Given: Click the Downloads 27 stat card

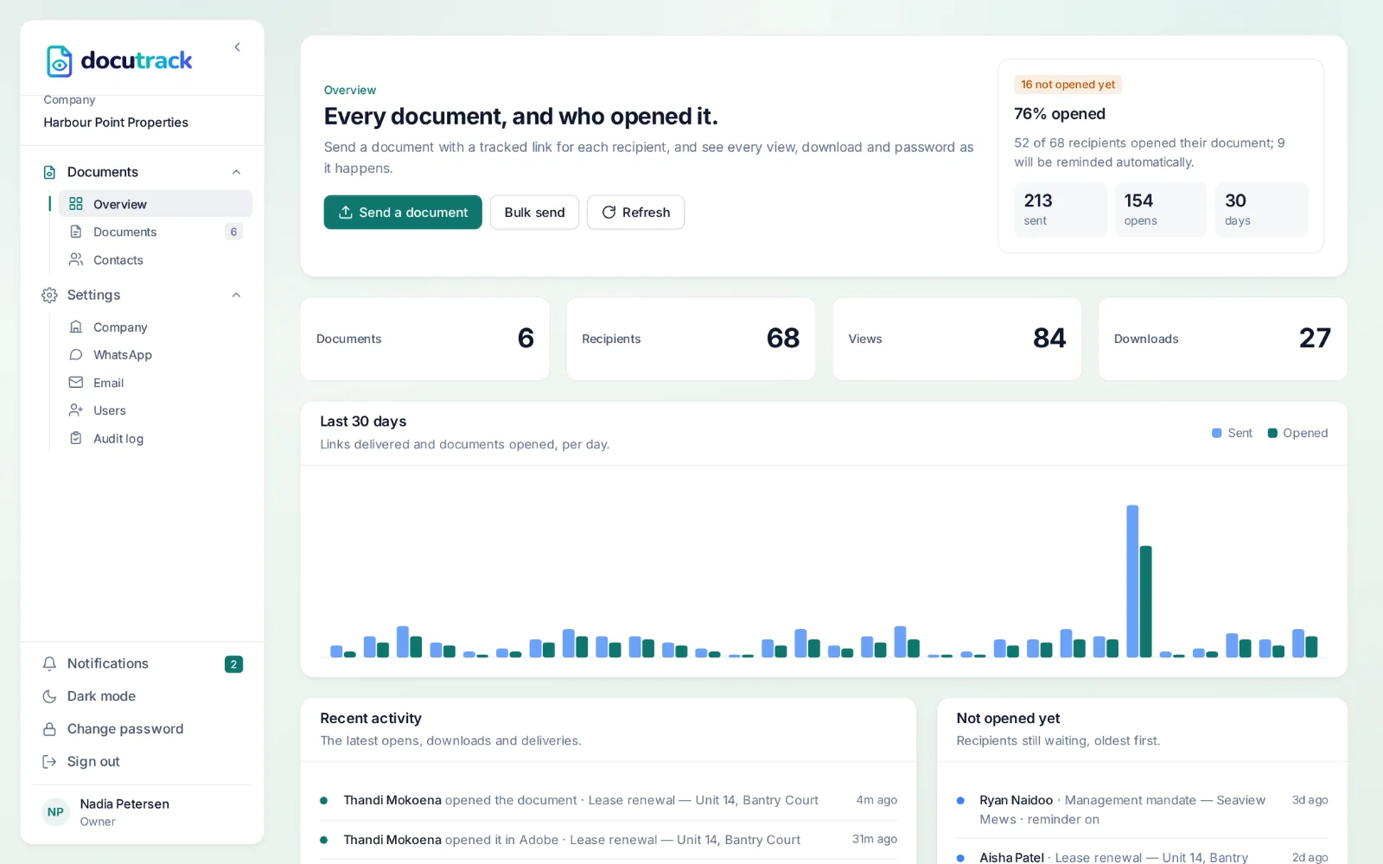Looking at the screenshot, I should pos(1222,339).
